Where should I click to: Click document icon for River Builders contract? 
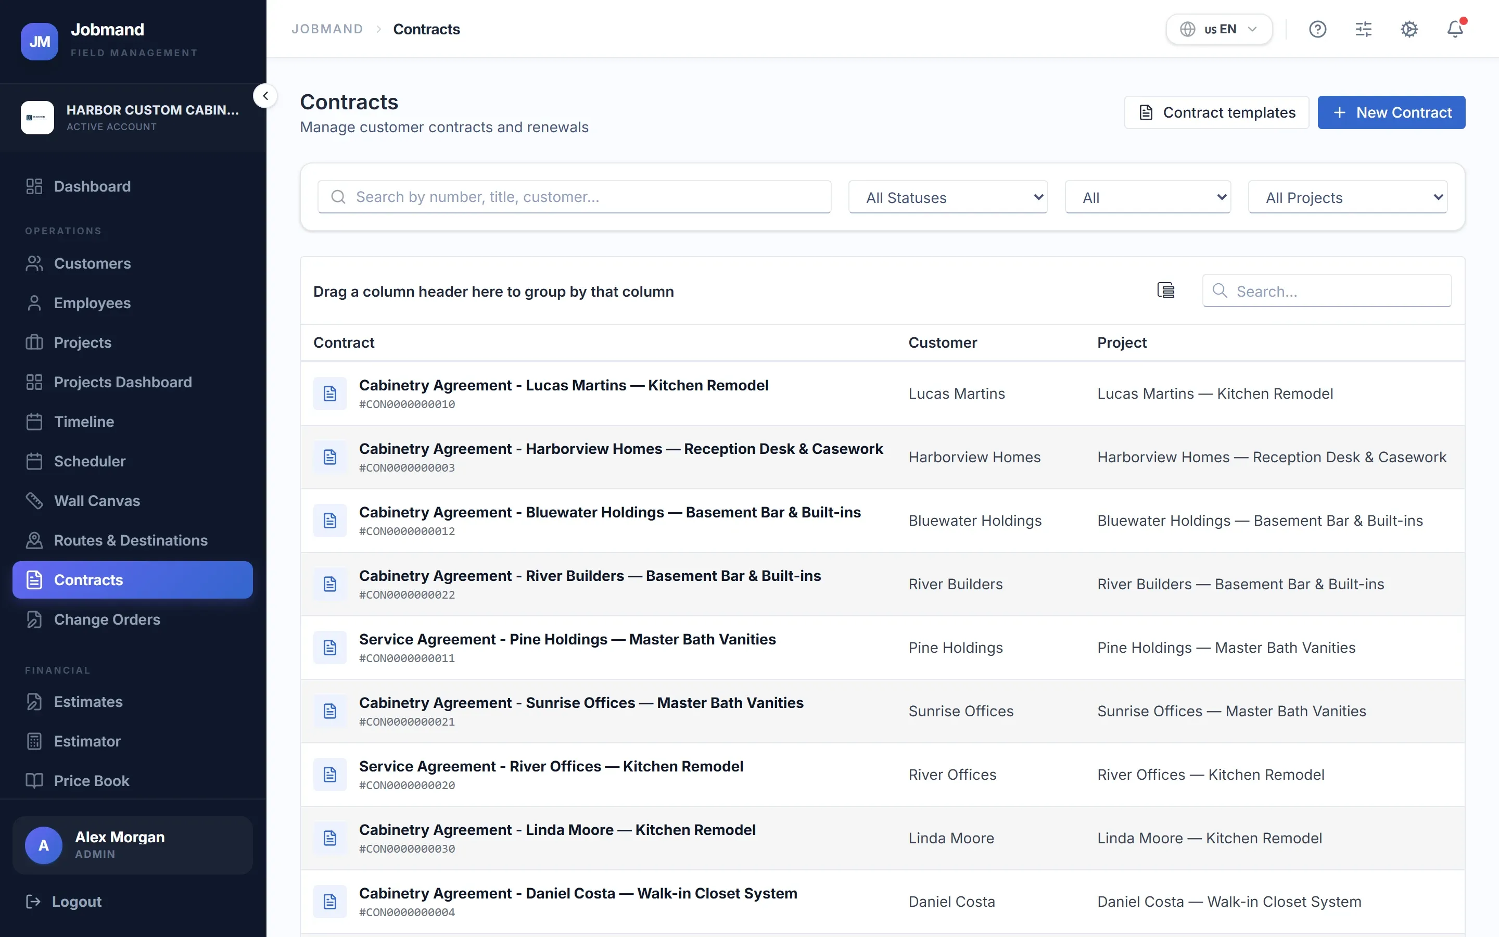(x=330, y=585)
